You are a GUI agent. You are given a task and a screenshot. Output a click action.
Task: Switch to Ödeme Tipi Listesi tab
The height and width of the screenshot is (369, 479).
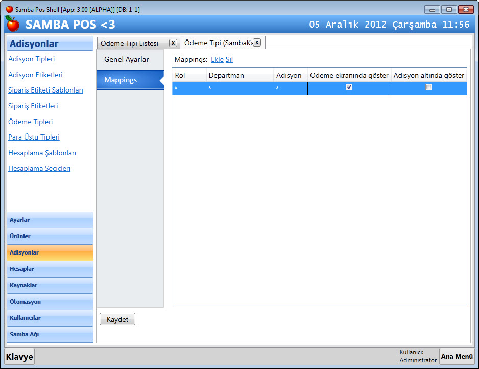(129, 43)
